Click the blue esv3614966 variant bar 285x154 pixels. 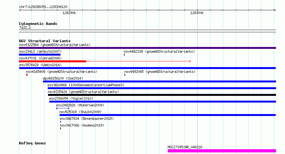[162, 88]
